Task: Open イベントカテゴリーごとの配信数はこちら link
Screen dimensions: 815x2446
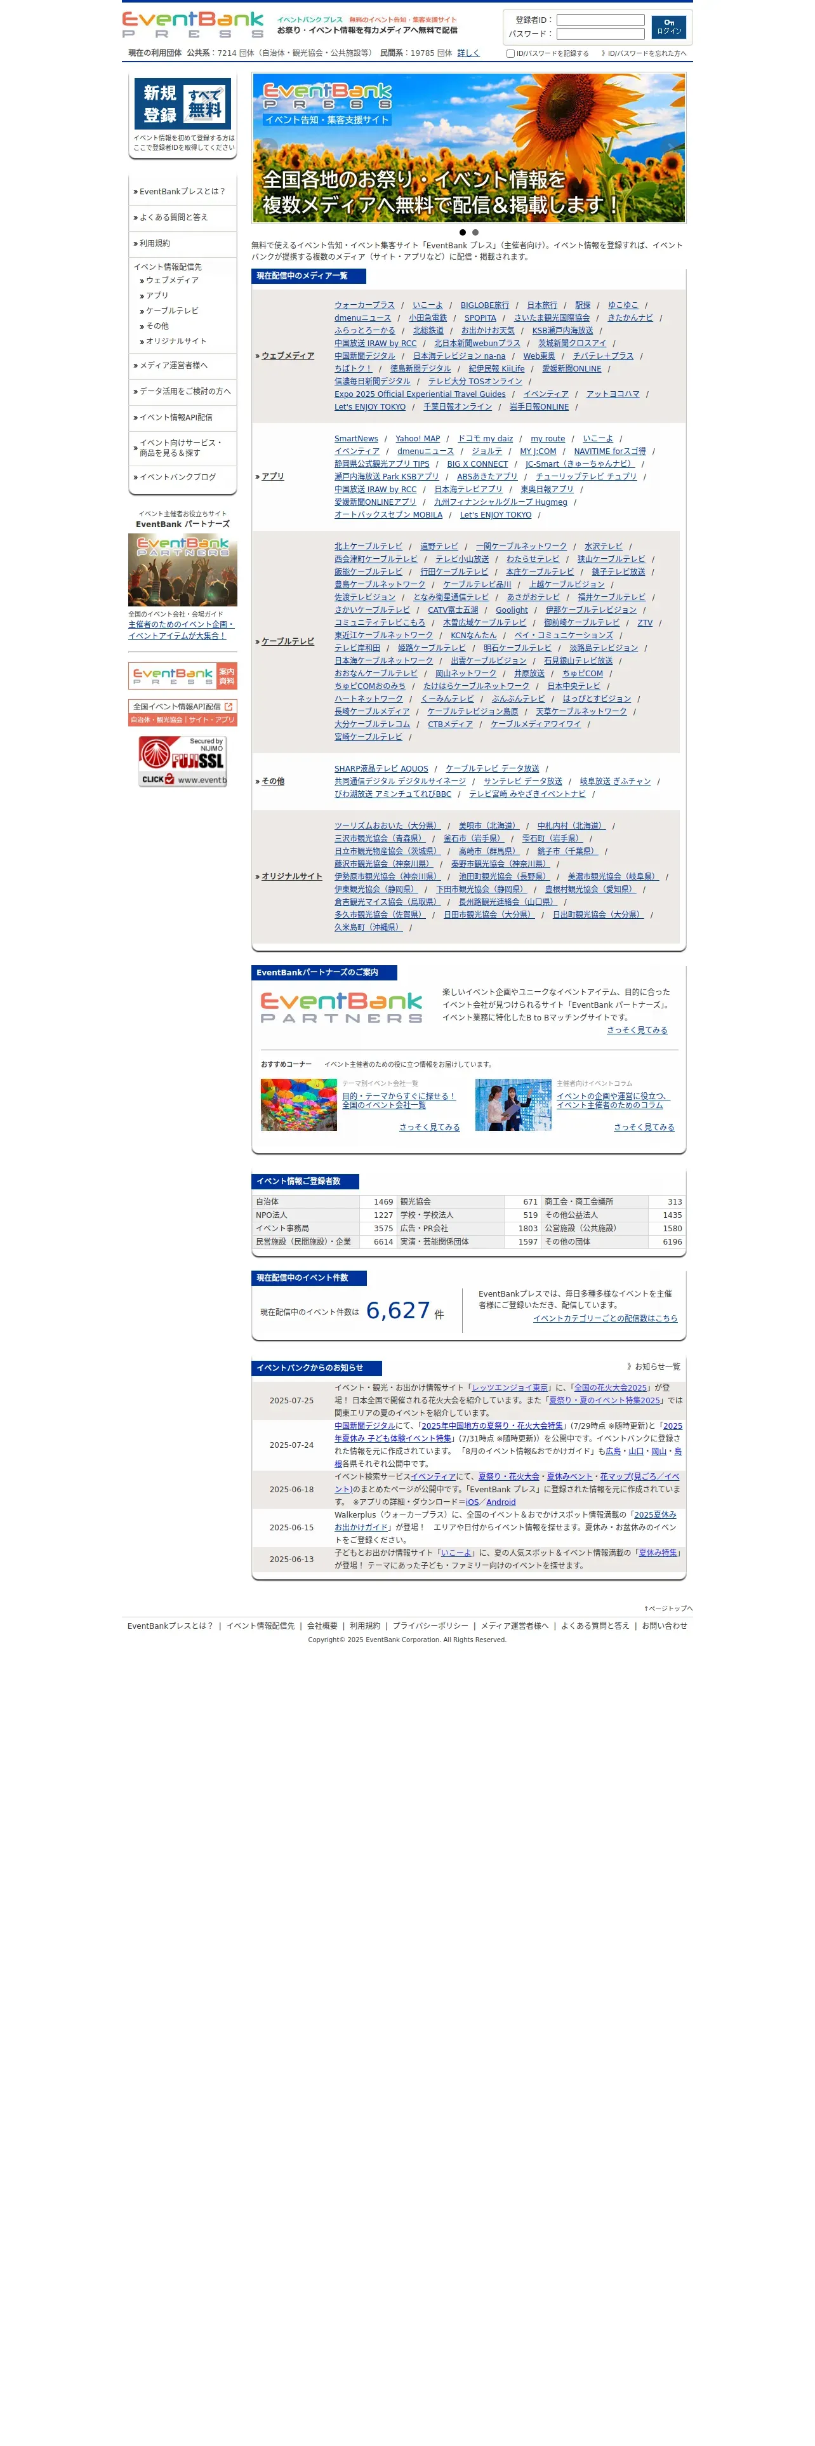Action: (606, 1319)
